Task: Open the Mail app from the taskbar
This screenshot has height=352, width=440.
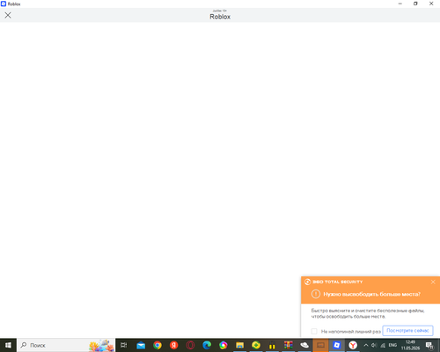Action: point(141,345)
